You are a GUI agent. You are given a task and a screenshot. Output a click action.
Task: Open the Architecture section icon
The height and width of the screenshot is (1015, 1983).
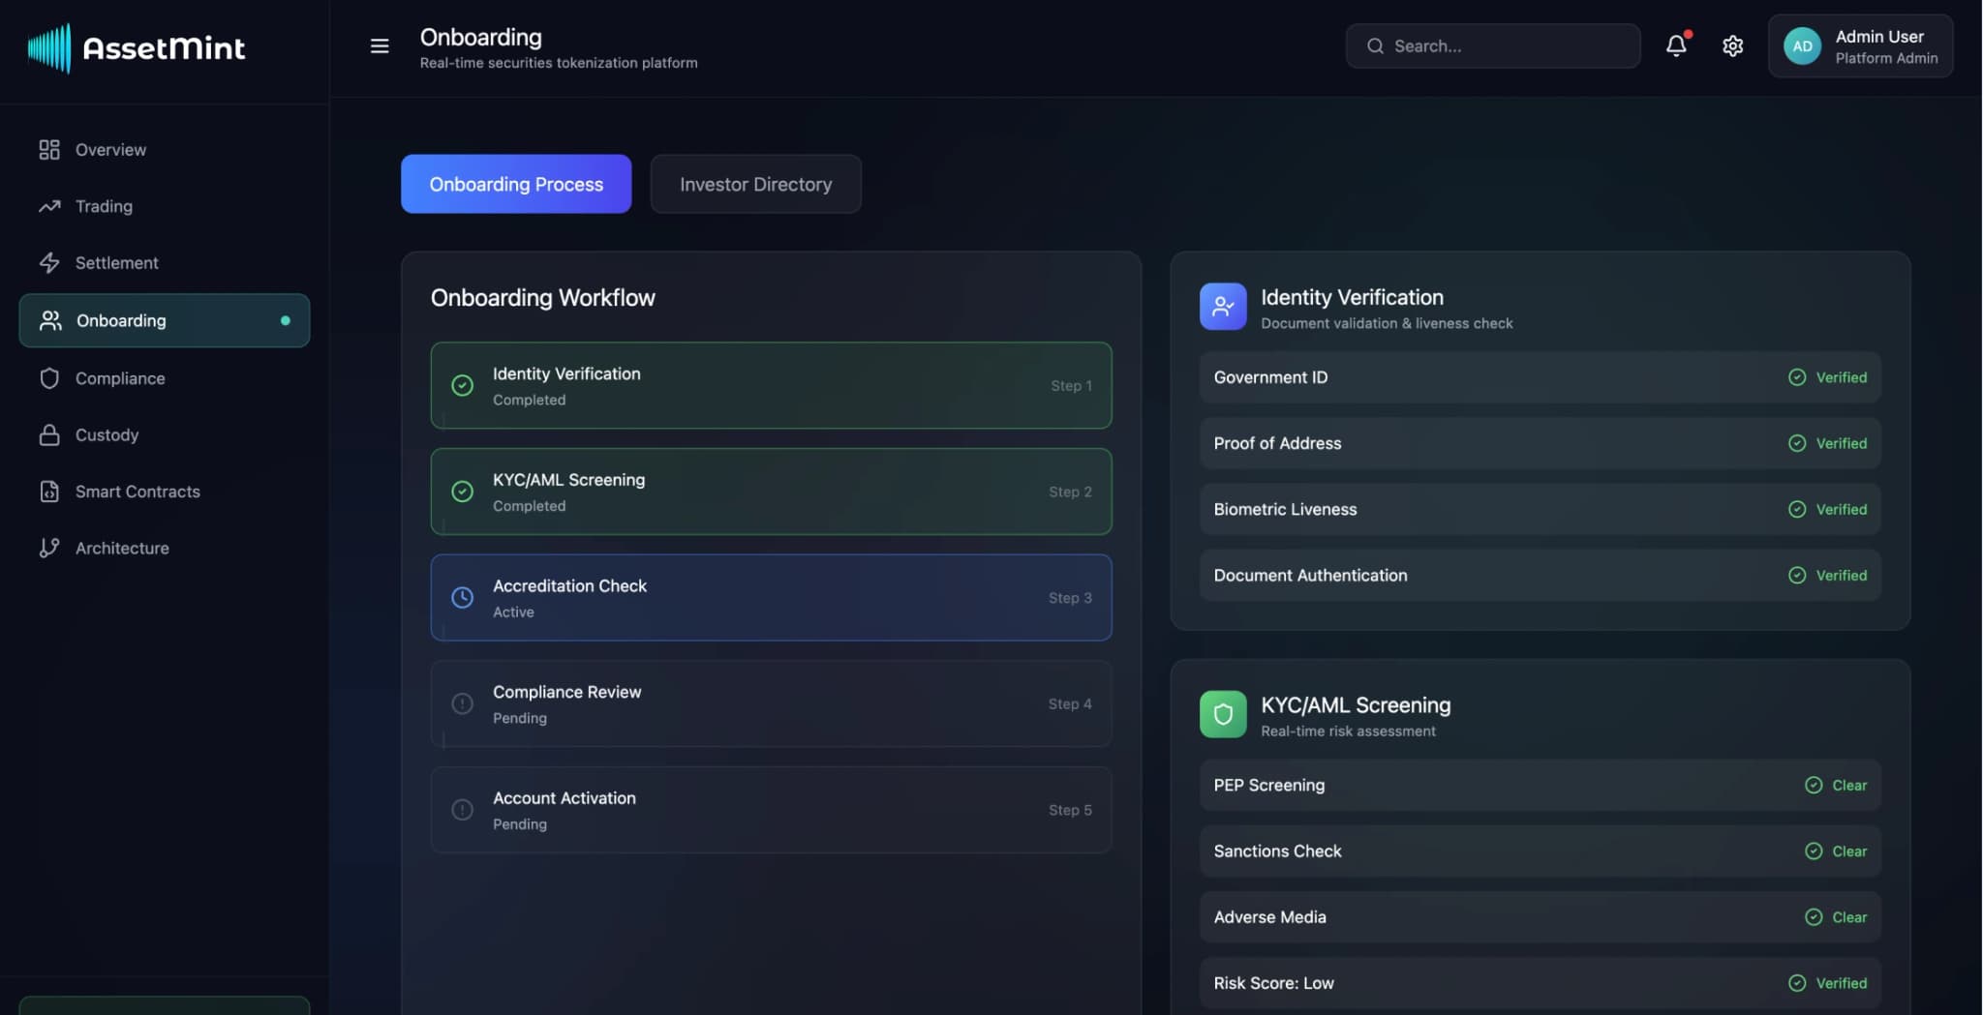[49, 548]
